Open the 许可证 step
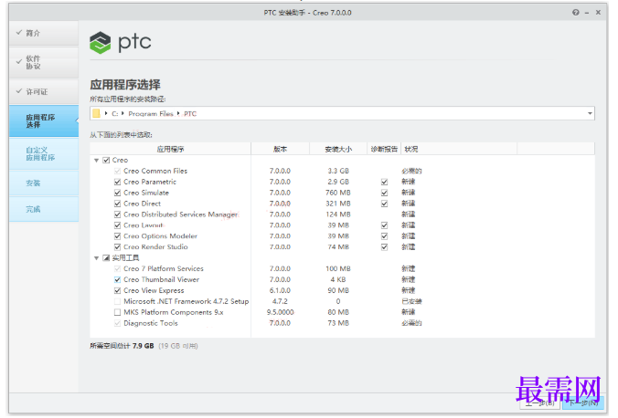Screen dimensions: 618x418 44,91
